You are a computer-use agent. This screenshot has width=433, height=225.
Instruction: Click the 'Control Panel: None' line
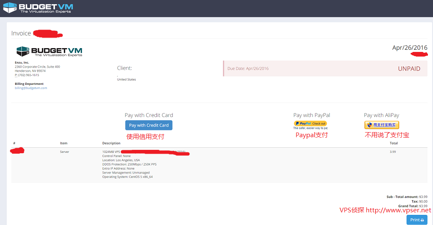click(116, 156)
